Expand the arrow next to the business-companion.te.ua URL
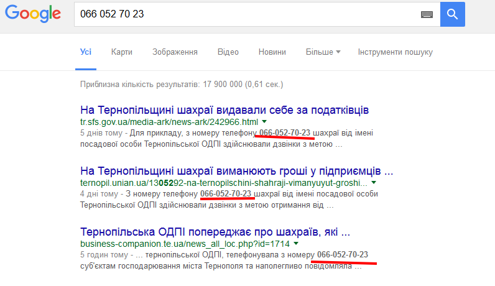 click(296, 243)
